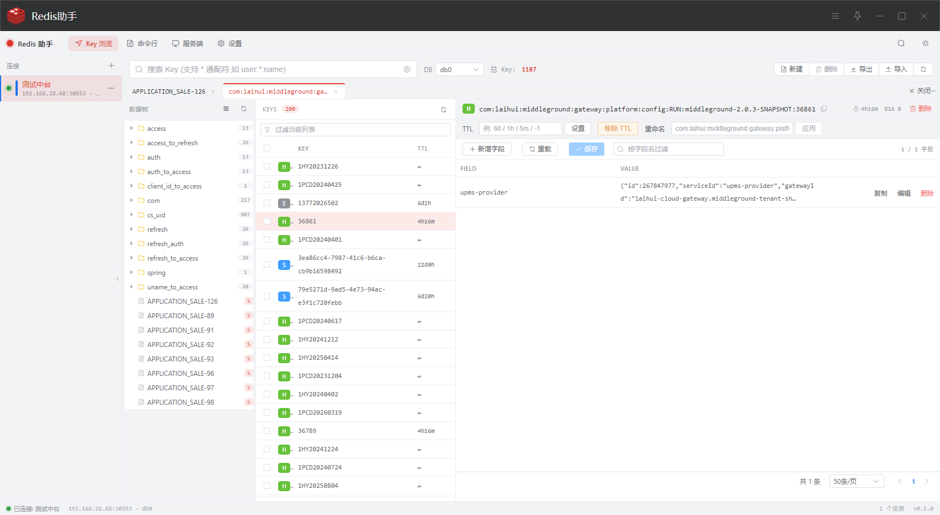
Task: Select the com:laihui:middleground:ga… tab
Action: 278,91
